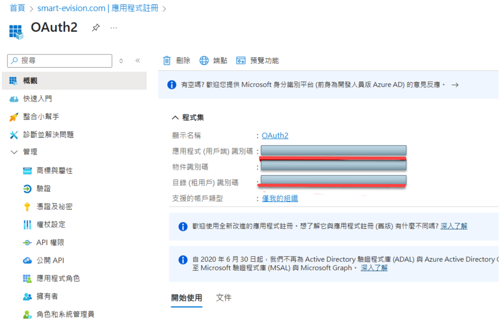Collapse the sidebar with double-chevron button

tap(137, 61)
